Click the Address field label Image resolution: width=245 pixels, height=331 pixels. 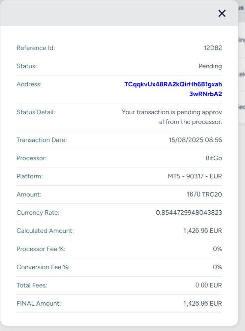pyautogui.click(x=29, y=84)
